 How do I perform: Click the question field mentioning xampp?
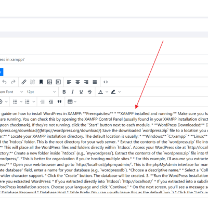[x=104, y=59]
